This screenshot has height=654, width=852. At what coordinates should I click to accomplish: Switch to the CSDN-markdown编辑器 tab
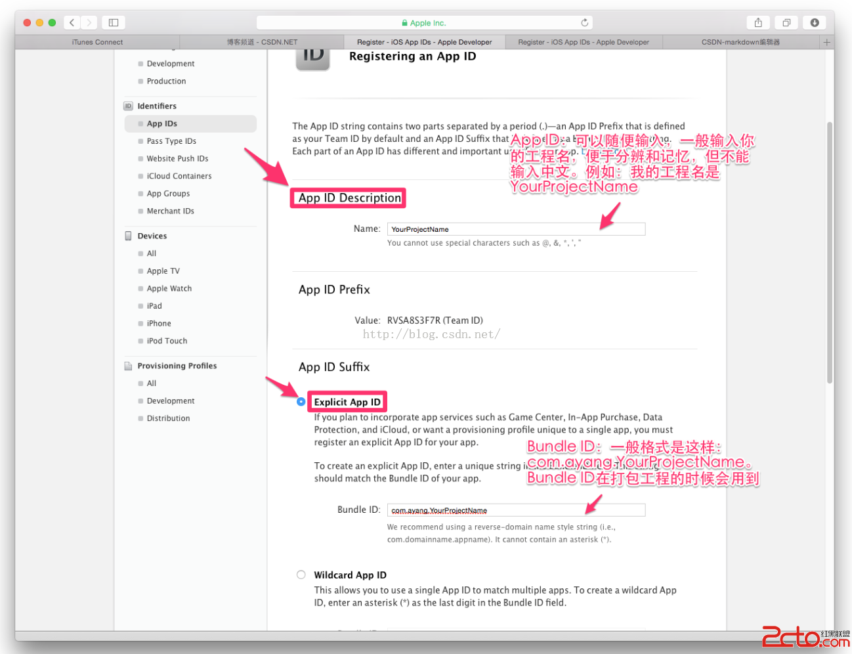coord(741,42)
